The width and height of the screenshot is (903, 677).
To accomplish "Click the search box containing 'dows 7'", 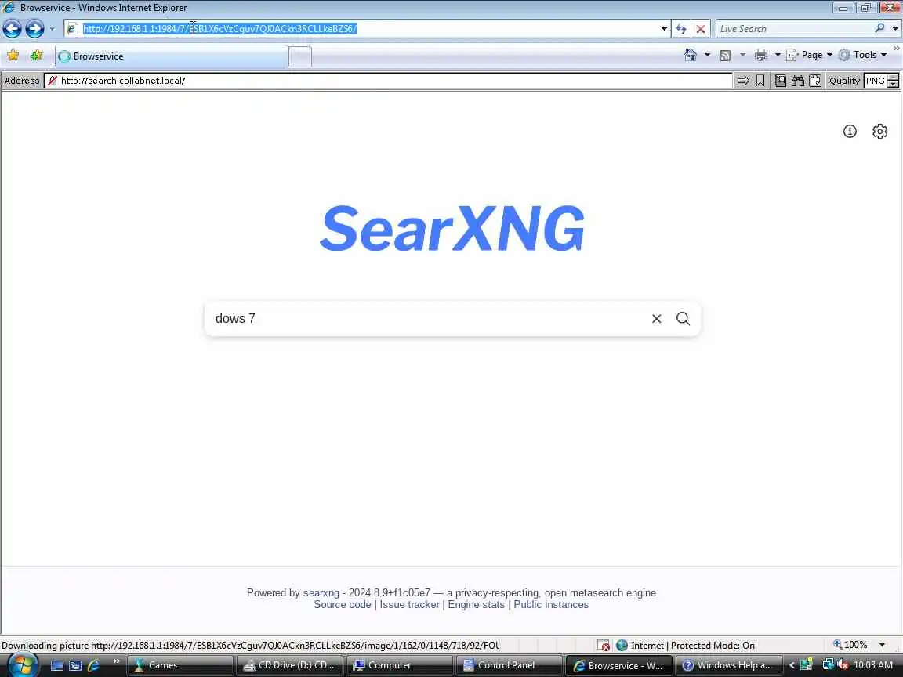I will pos(426,318).
